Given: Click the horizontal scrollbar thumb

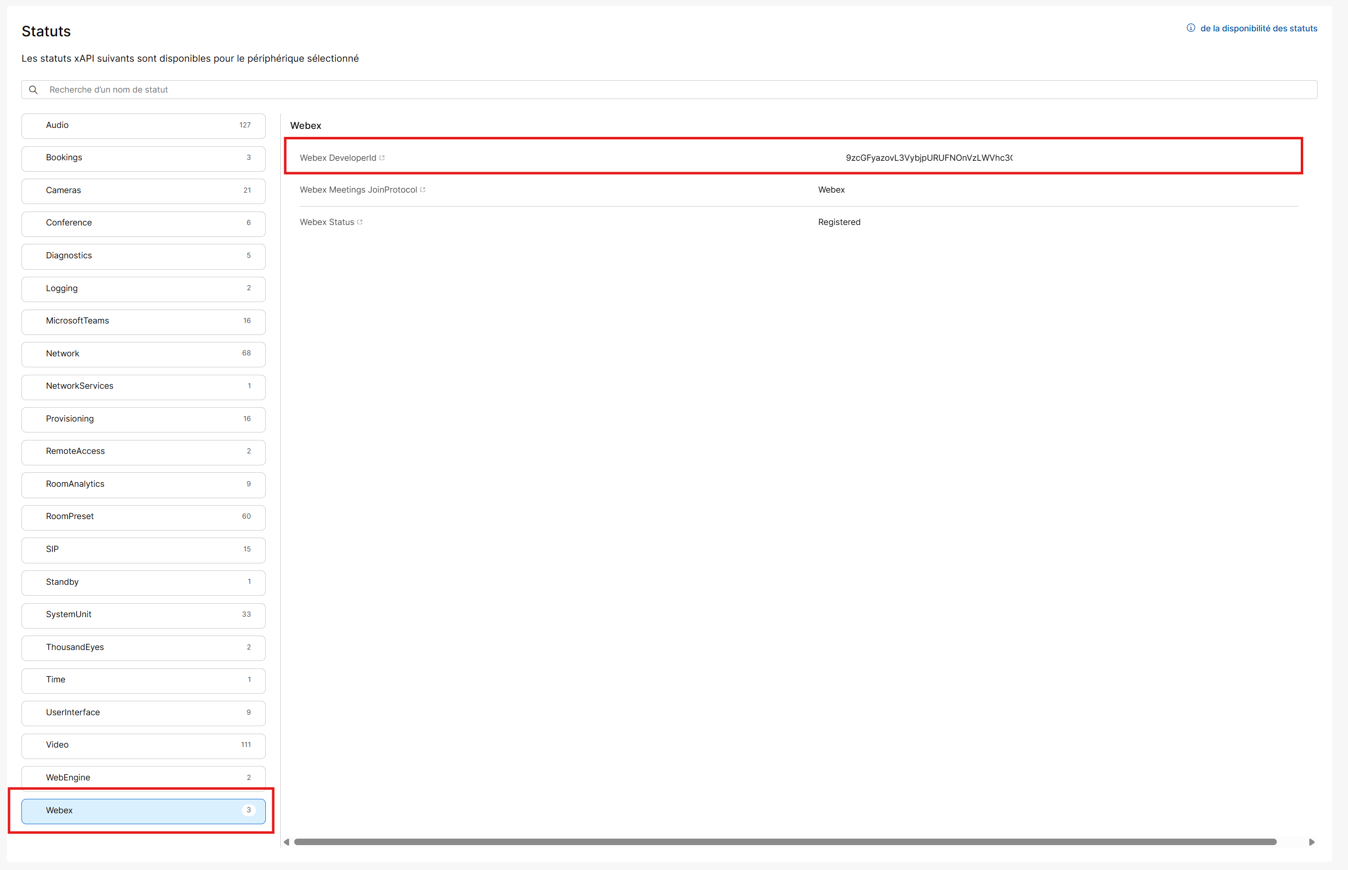Looking at the screenshot, I should [786, 842].
